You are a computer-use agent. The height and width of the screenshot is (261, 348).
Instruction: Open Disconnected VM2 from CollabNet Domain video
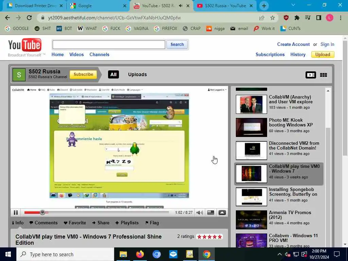279,150
